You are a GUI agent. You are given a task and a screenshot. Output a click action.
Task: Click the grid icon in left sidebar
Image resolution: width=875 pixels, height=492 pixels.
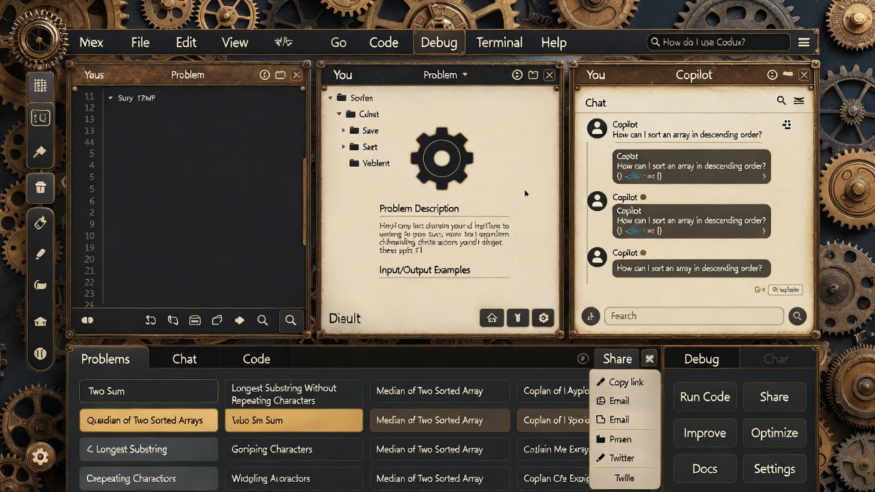pyautogui.click(x=40, y=85)
